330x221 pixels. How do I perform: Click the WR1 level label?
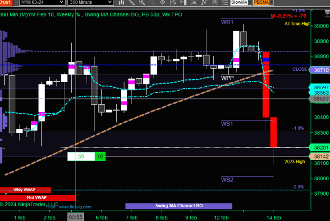[227, 22]
